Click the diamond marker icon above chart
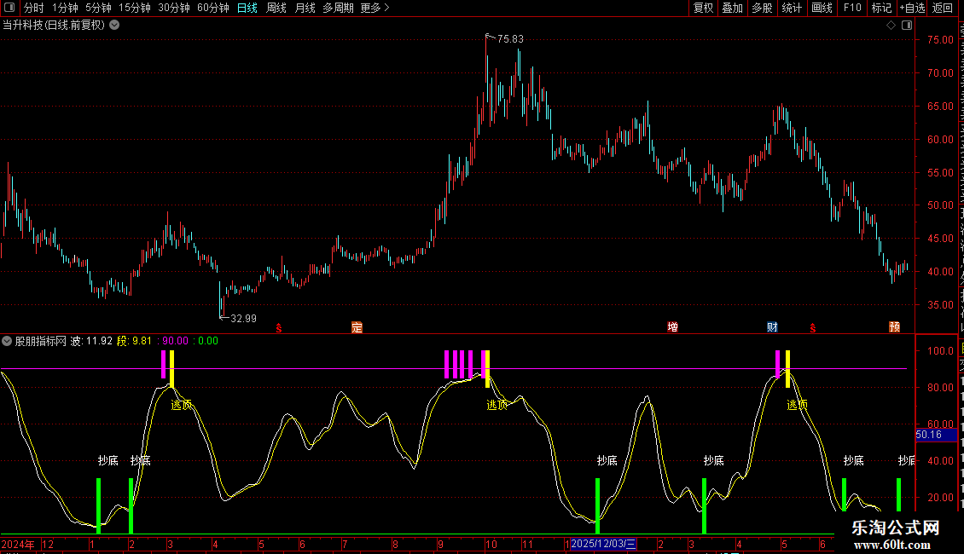The width and height of the screenshot is (964, 554). pos(891,26)
